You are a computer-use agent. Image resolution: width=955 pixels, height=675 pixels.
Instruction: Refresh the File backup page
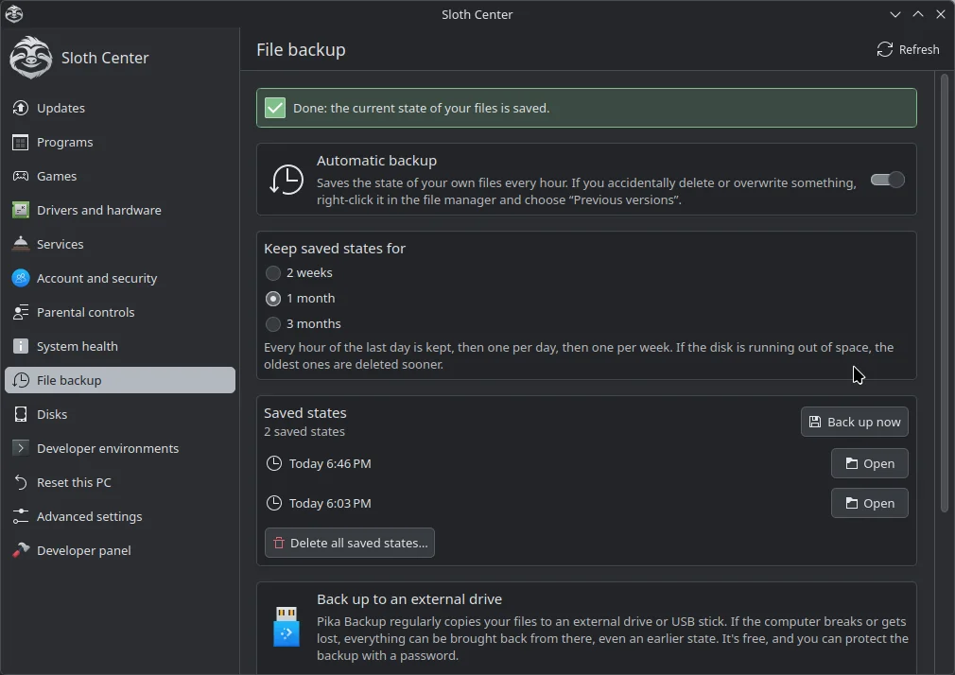(908, 49)
